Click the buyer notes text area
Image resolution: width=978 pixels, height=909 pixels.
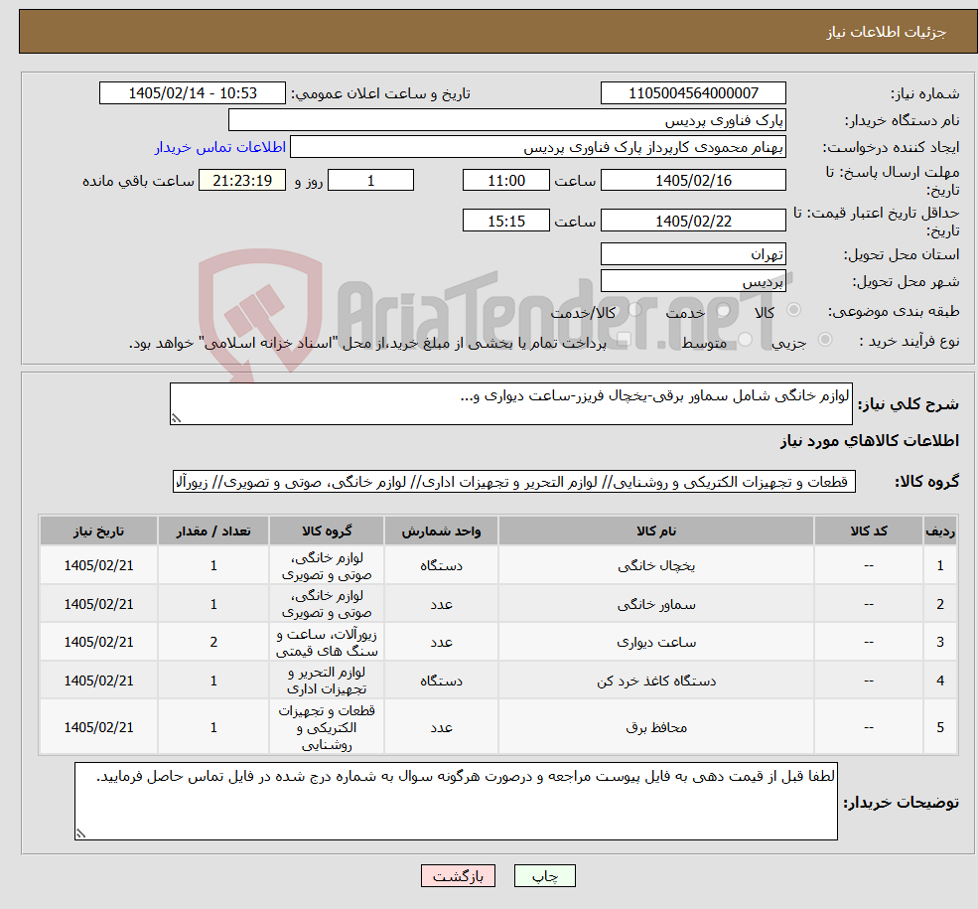coord(456,801)
